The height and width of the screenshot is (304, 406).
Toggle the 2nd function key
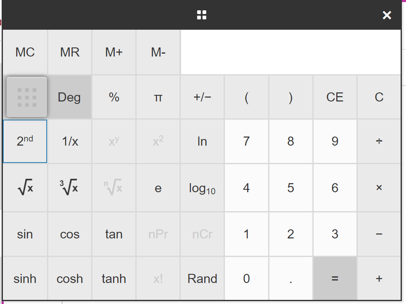pos(25,141)
